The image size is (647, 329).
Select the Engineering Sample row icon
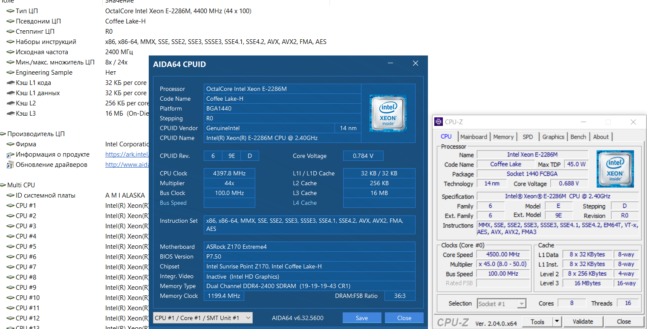pos(10,73)
